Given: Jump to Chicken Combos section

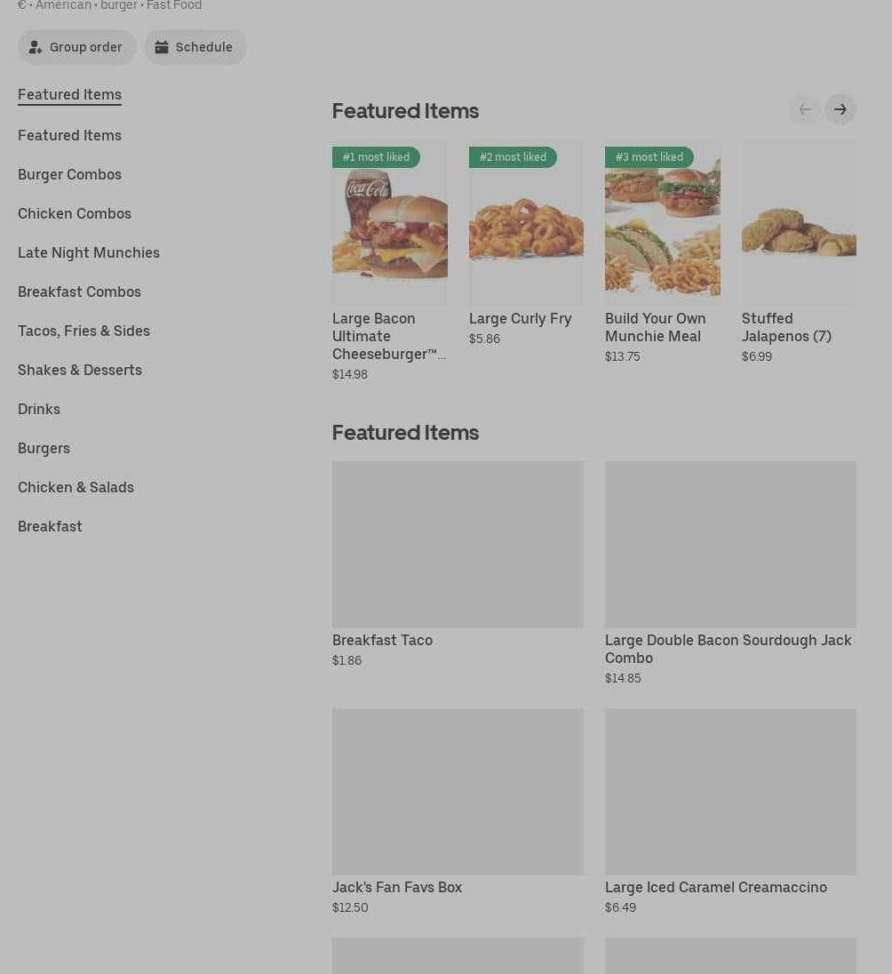Looking at the screenshot, I should [75, 213].
